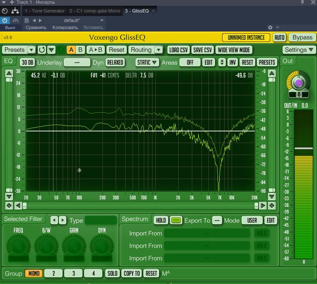Open the STATIC mode dropdown

tap(147, 63)
